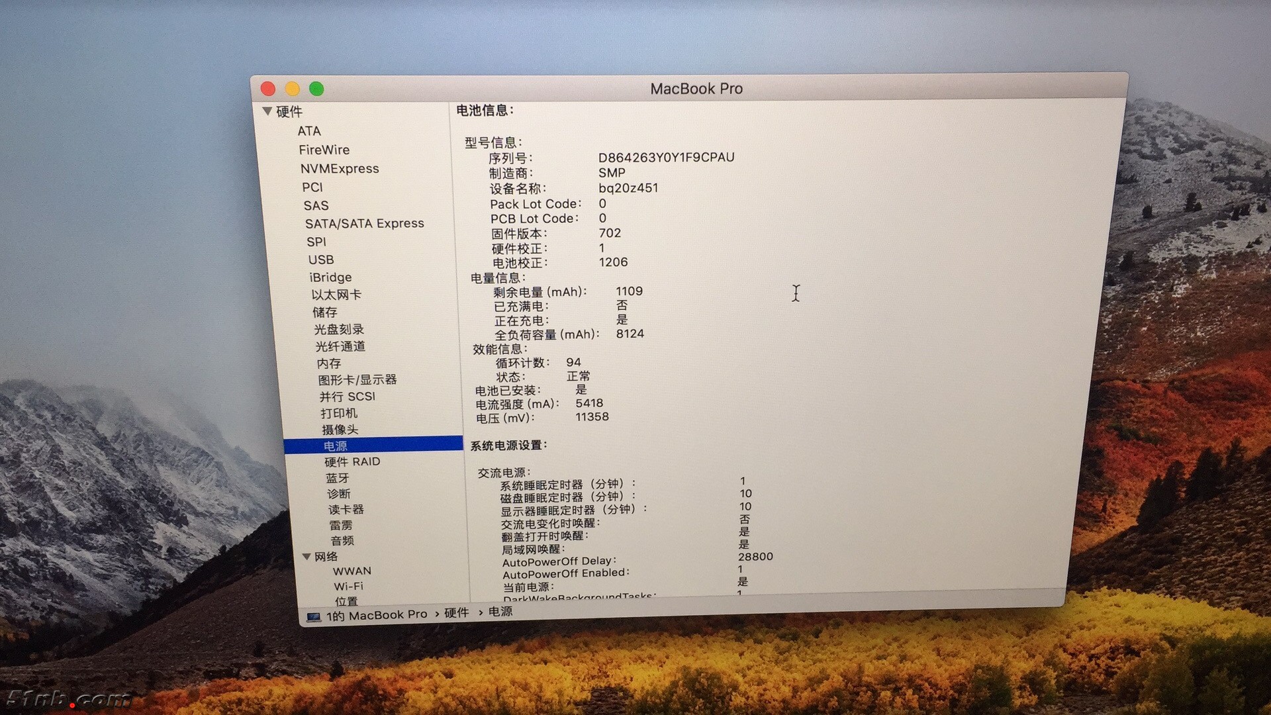This screenshot has height=715, width=1271.
Task: Collapse the 网络 disclosure triangle
Action: [x=306, y=557]
